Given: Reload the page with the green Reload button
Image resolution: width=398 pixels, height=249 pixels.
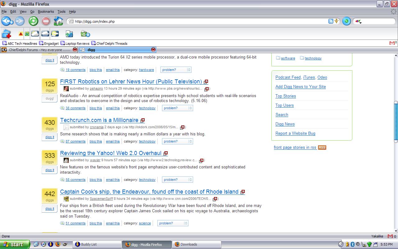Looking at the screenshot, I should tap(33, 21).
